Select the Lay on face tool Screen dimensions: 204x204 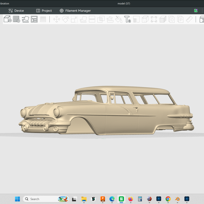[83, 19]
